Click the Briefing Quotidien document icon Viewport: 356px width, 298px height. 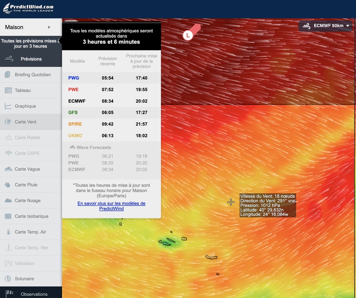8,74
